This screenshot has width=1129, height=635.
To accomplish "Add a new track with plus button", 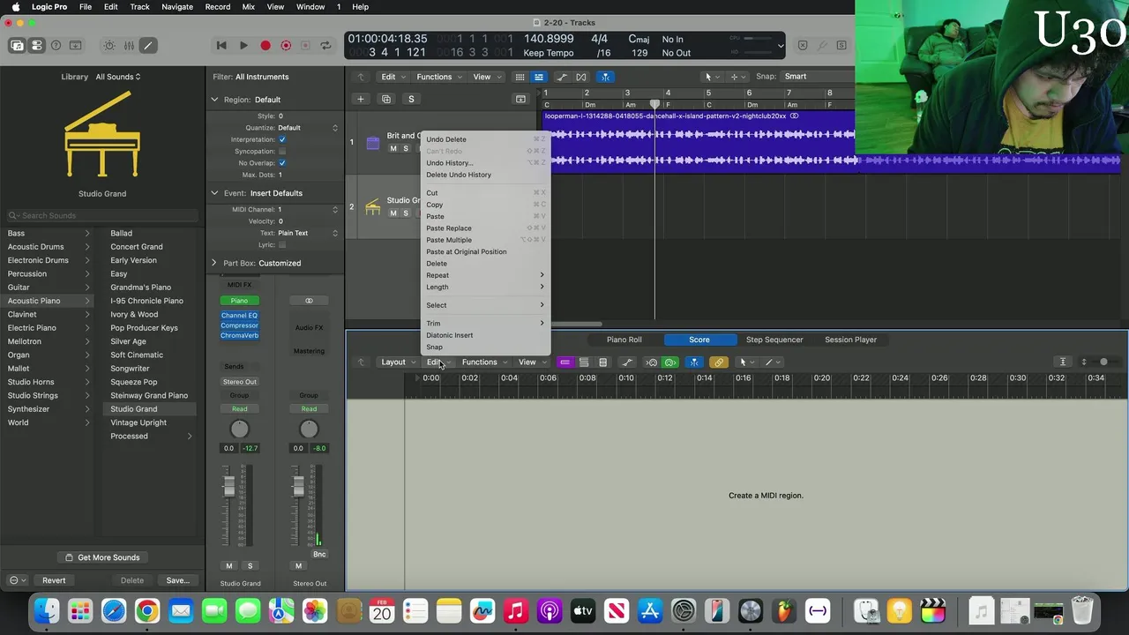I will pos(360,99).
